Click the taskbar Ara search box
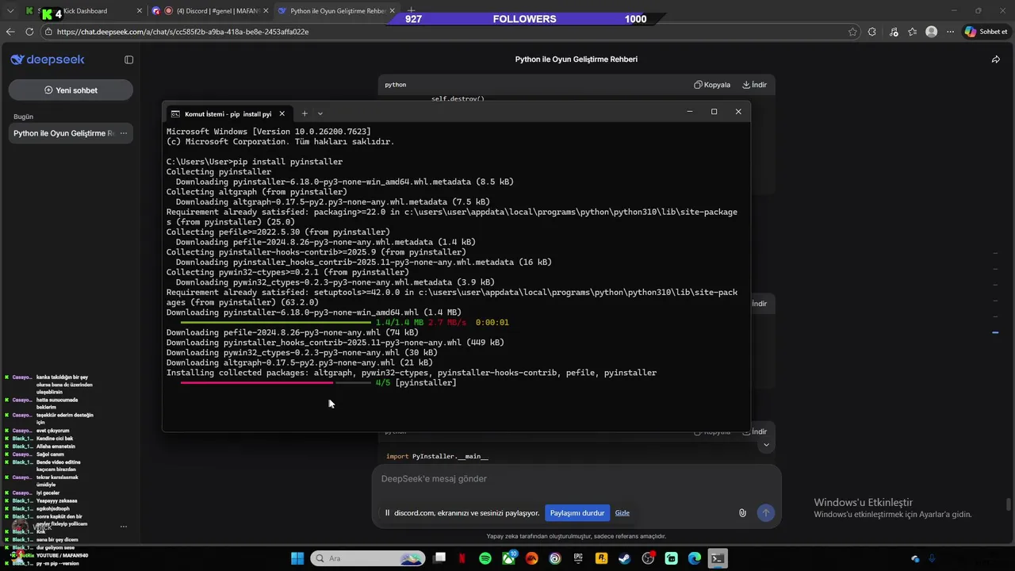The width and height of the screenshot is (1015, 571). 367,558
